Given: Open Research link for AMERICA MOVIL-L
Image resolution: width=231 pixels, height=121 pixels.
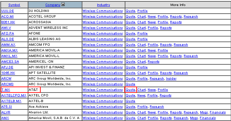Looking at the screenshot, I should [191, 56].
